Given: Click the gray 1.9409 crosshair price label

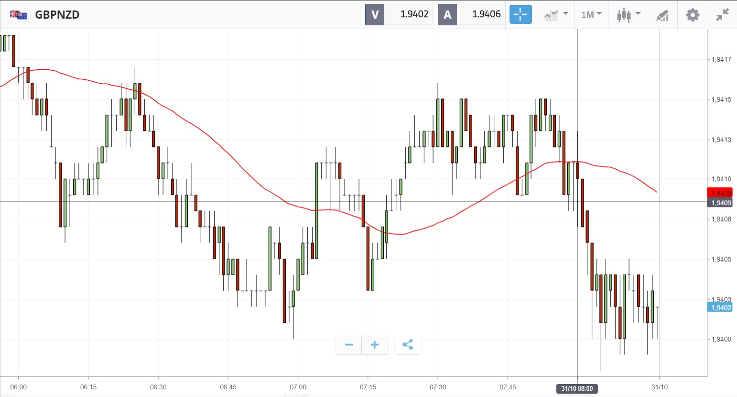Looking at the screenshot, I should click(720, 203).
